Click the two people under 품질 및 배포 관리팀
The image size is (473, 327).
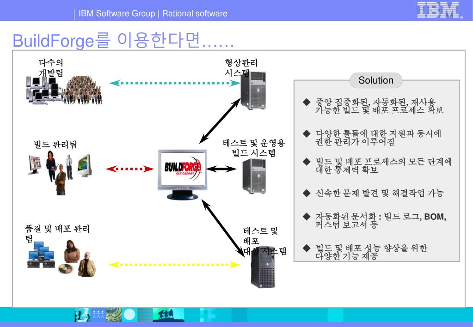[x=80, y=258]
